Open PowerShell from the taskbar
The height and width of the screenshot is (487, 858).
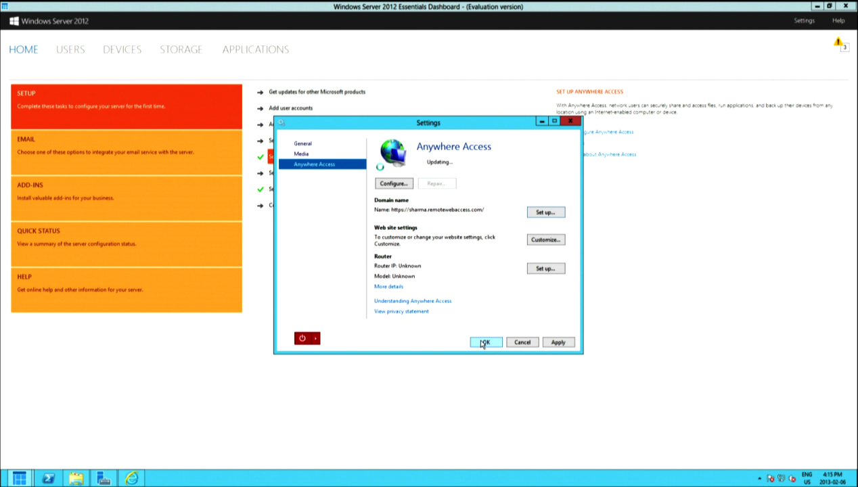pyautogui.click(x=48, y=478)
